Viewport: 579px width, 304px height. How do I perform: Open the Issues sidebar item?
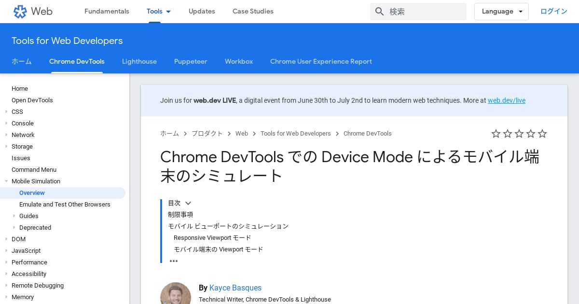21,158
